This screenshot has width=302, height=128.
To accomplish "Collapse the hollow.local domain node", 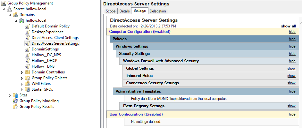I will point(16,21).
